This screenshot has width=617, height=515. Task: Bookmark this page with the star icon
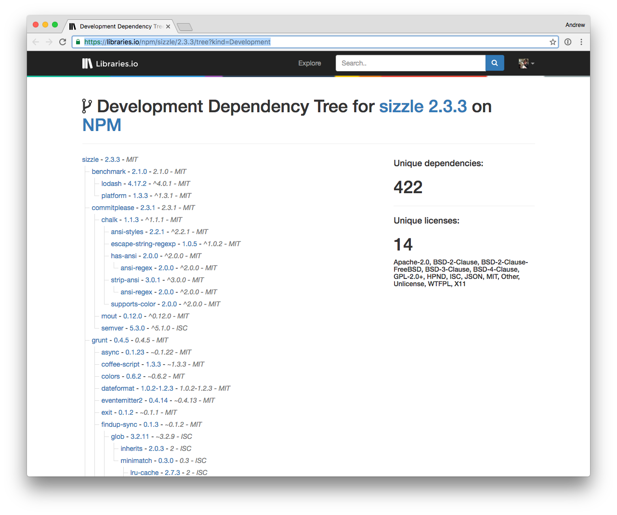[x=553, y=42]
